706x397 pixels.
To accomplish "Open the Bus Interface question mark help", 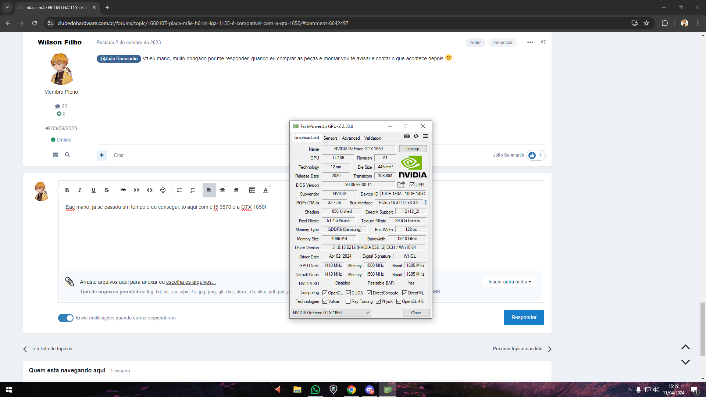I will pyautogui.click(x=425, y=203).
